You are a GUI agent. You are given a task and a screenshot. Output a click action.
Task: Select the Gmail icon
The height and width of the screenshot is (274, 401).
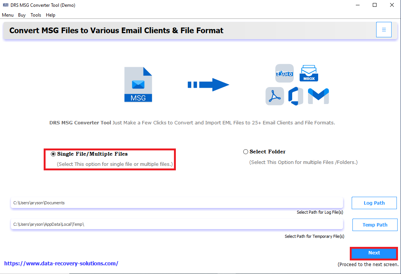click(318, 96)
